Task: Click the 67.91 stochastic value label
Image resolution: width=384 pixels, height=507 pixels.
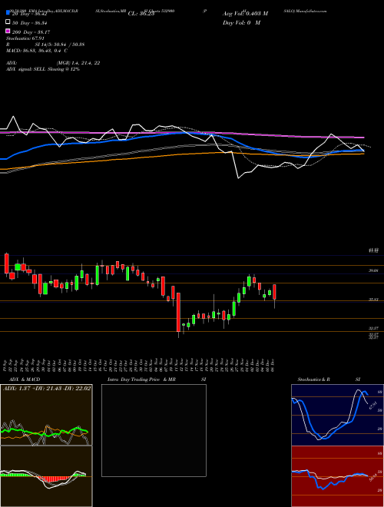Action: [x=373, y=406]
